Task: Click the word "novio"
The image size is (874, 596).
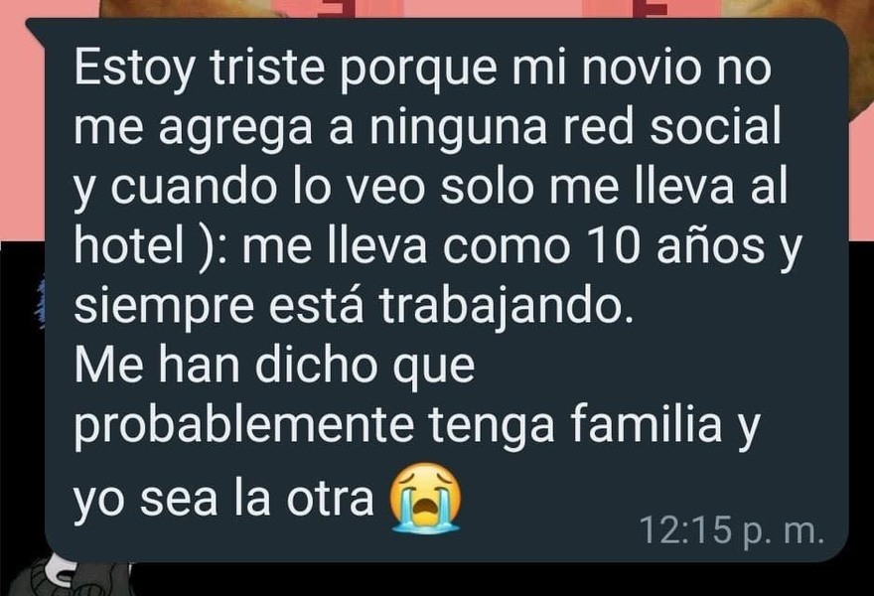Action: click(x=643, y=69)
